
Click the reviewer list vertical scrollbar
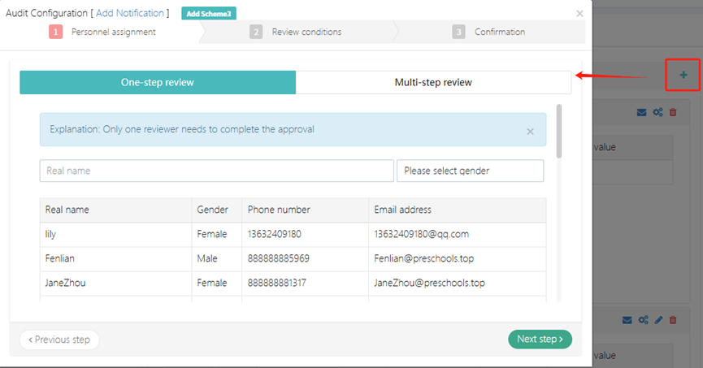click(x=558, y=130)
